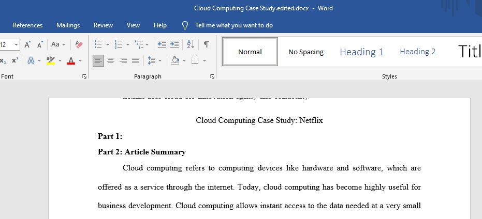Expand line spacing dropdown arrow
Viewport: 482px width, 219px height.
160,61
